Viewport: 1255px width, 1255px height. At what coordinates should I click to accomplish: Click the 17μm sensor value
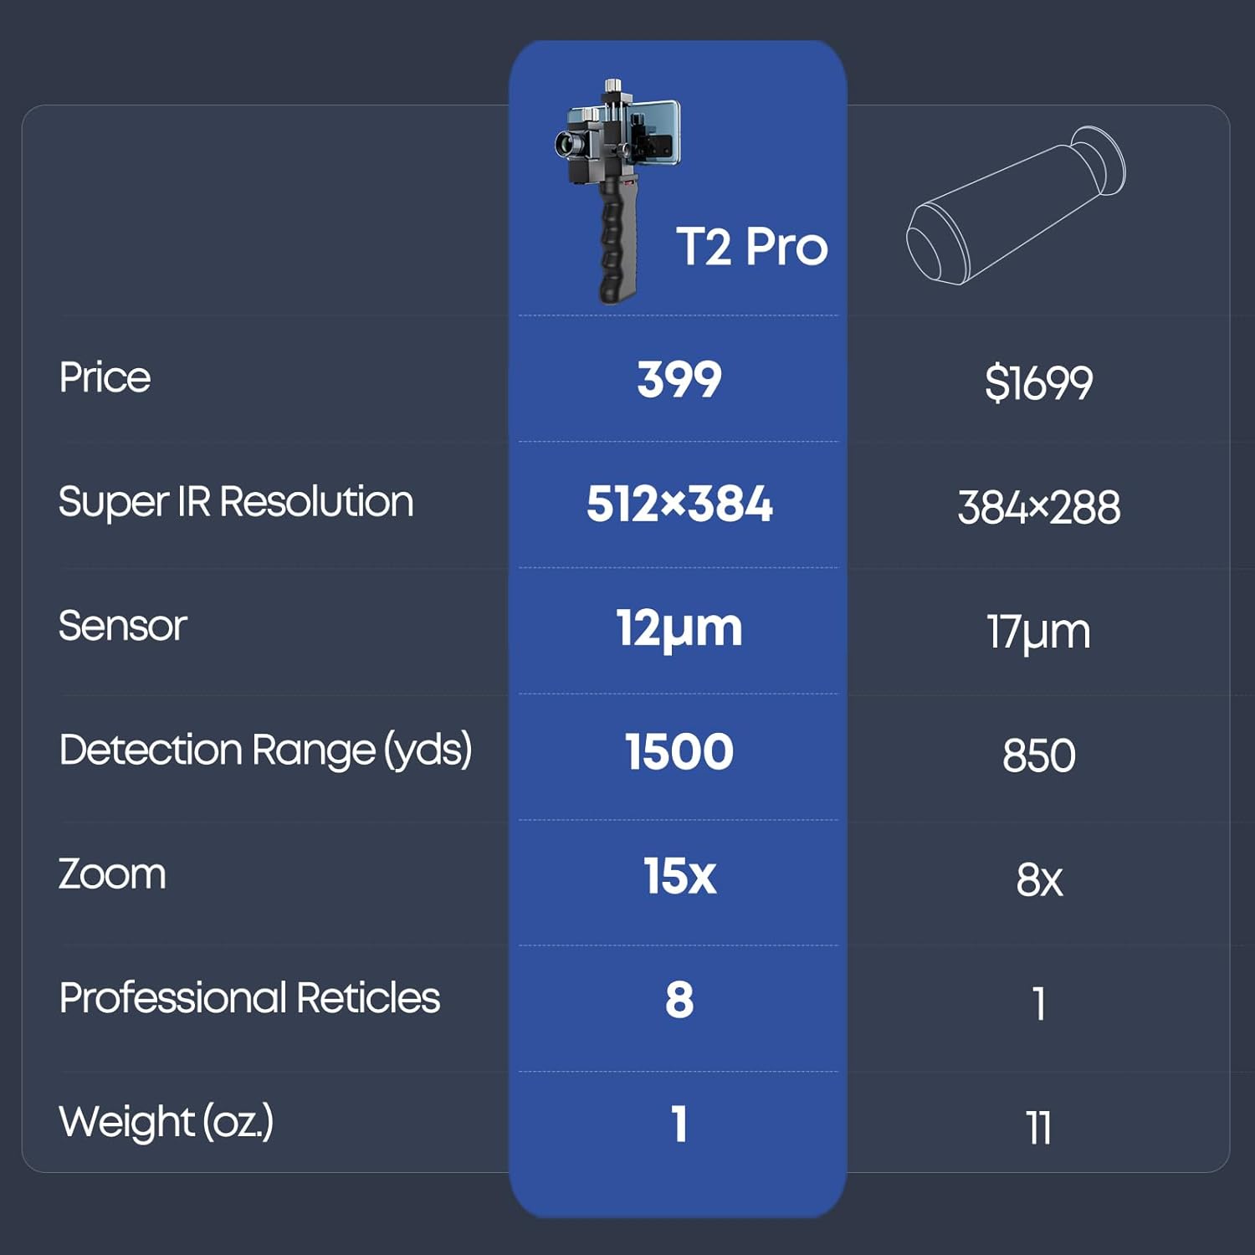[x=1038, y=632]
